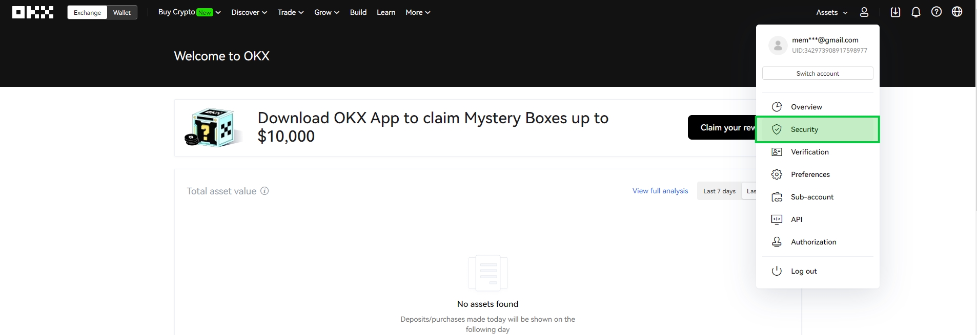Select Authorization in account menu
Image resolution: width=977 pixels, height=335 pixels.
(818, 242)
